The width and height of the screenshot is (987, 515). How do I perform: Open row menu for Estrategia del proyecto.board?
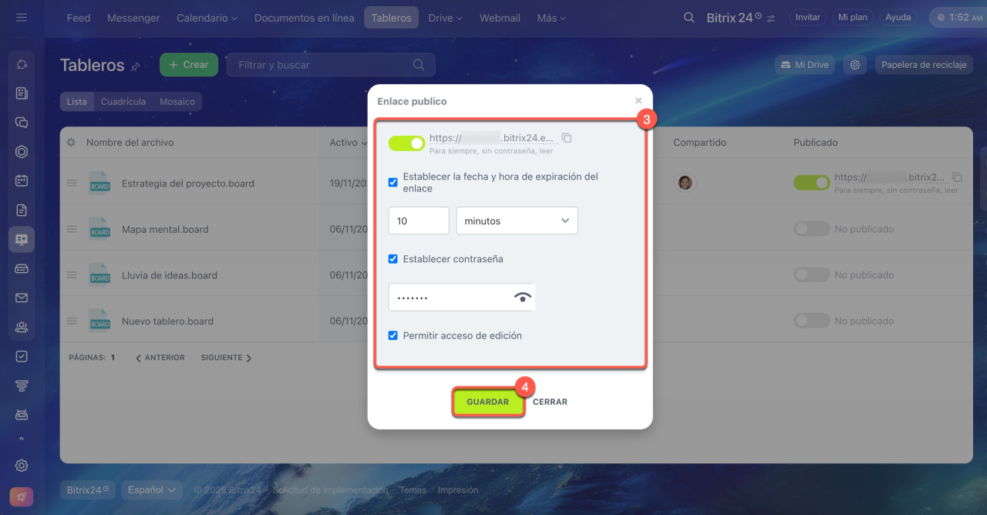[72, 183]
